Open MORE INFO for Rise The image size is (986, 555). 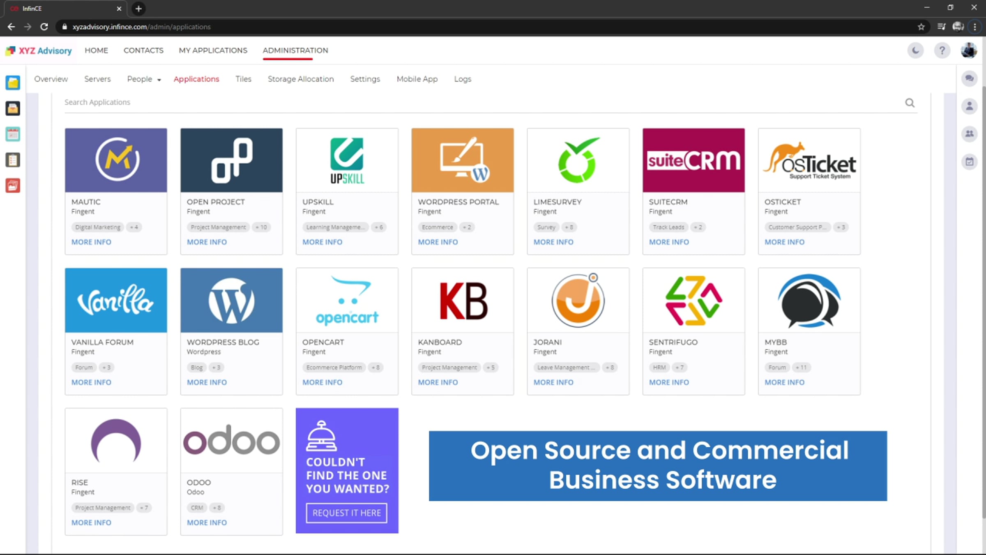point(91,523)
